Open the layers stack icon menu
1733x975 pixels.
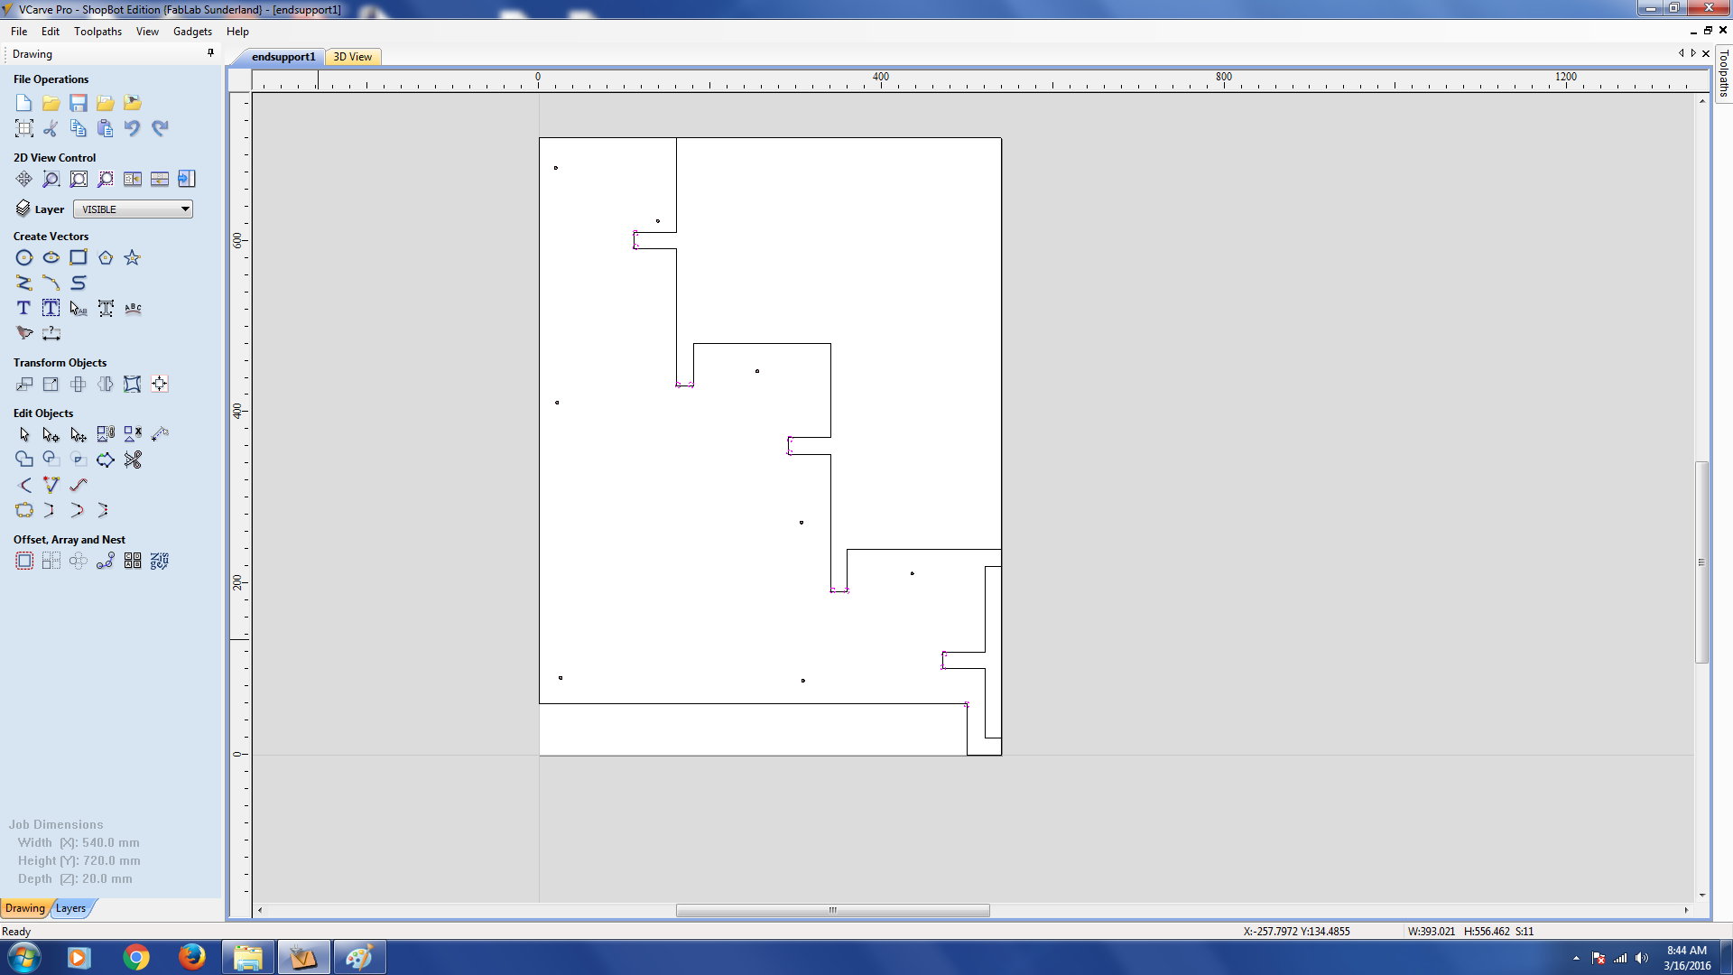[x=23, y=209]
